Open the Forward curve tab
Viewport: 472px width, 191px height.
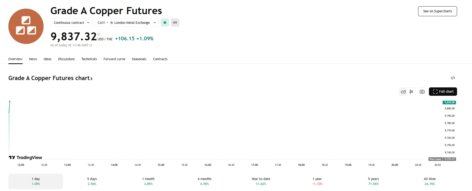tap(114, 59)
